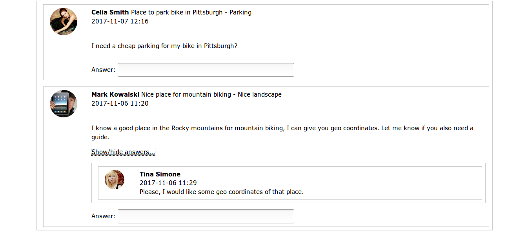Toggle the Show/hide answers link

pyautogui.click(x=123, y=152)
